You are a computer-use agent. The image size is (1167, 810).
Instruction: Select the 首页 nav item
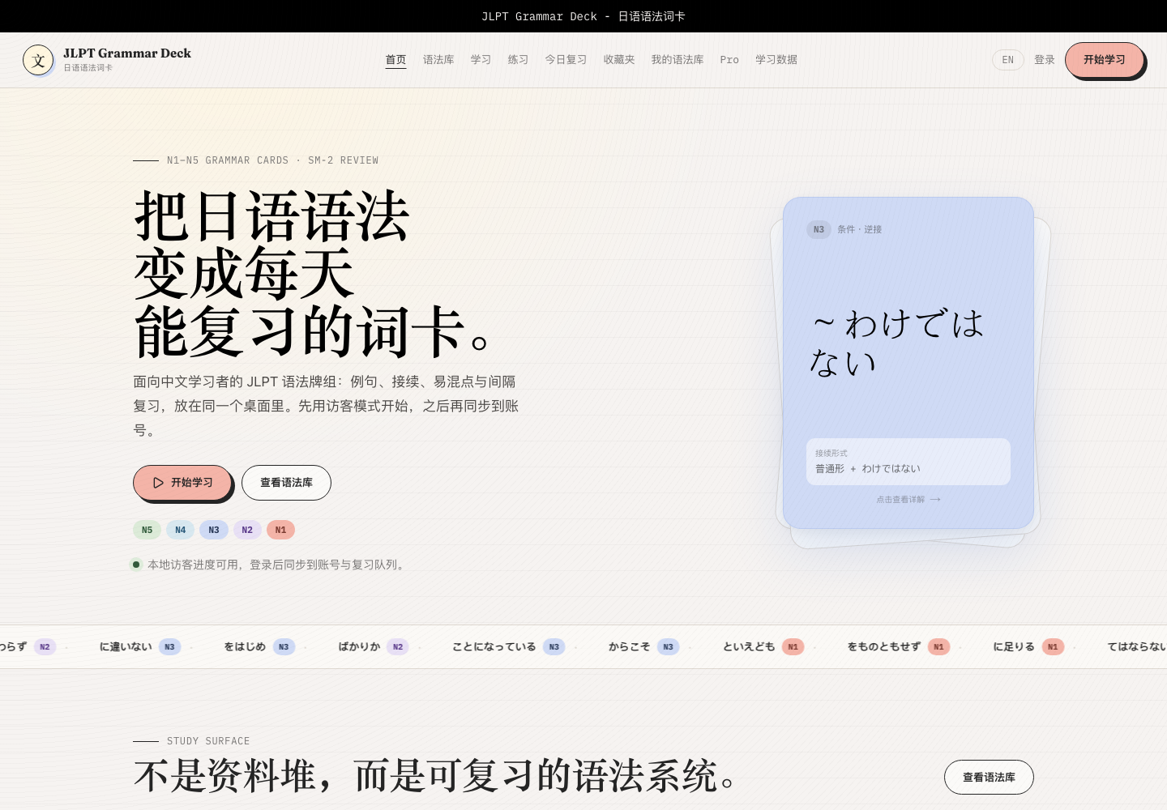[x=395, y=60]
